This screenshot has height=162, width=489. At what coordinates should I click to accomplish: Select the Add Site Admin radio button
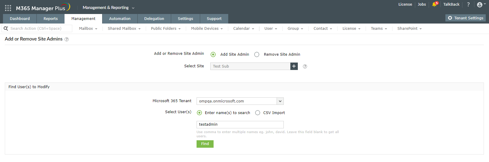[x=213, y=54]
